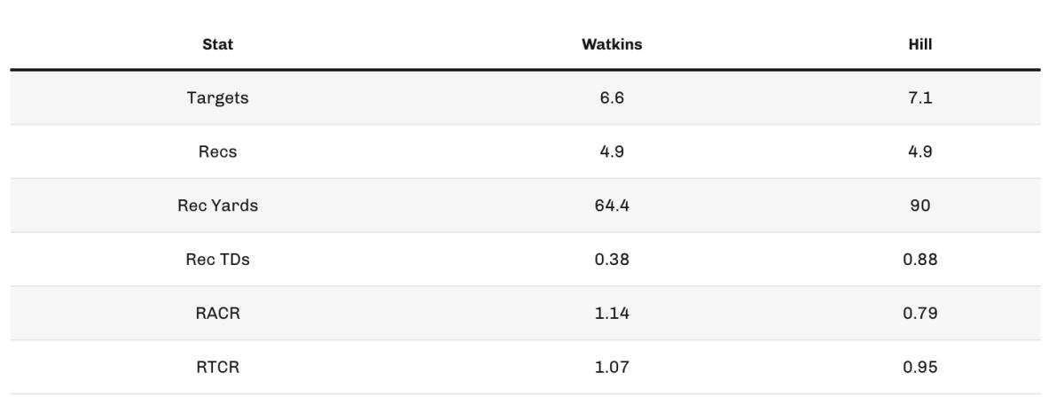Select Hill's Recs value in the table

(920, 152)
